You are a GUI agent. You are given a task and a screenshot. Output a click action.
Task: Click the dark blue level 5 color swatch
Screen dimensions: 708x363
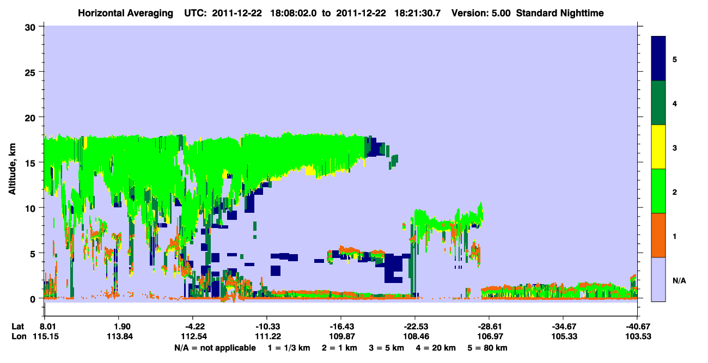(659, 58)
